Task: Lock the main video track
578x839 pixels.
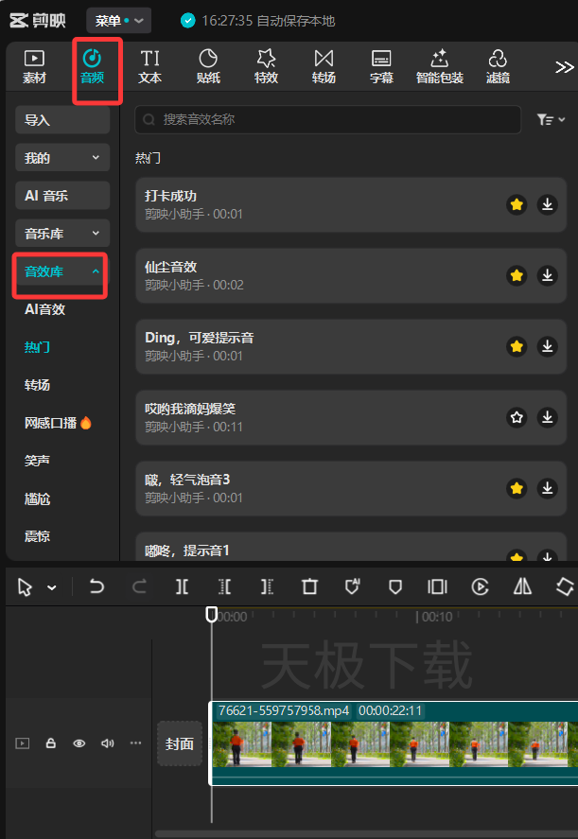Action: (51, 743)
